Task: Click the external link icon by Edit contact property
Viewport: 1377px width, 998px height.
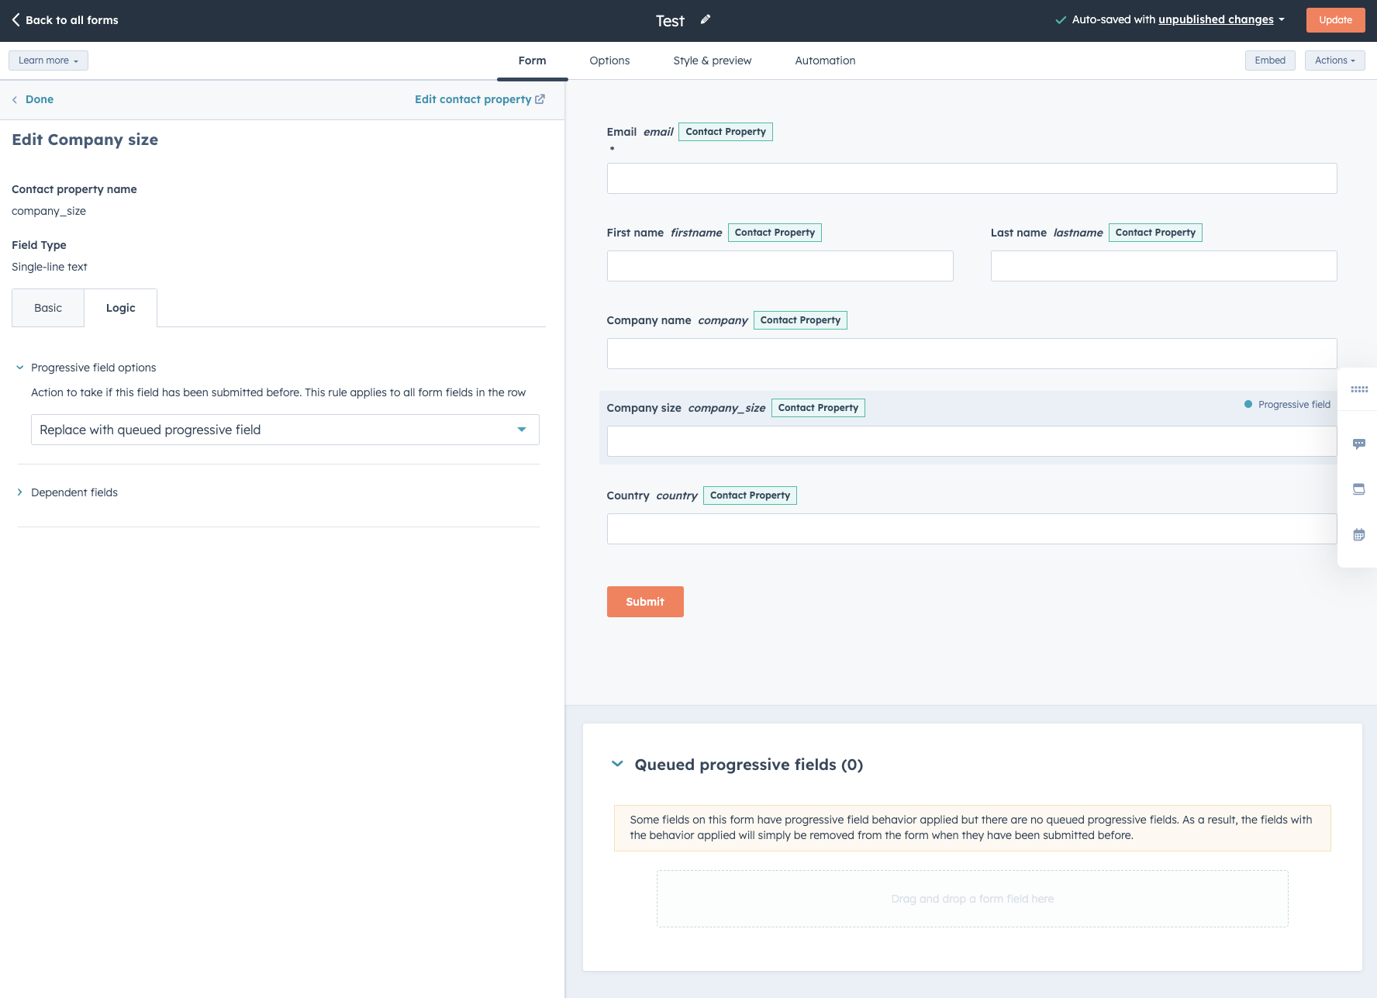Action: click(540, 99)
